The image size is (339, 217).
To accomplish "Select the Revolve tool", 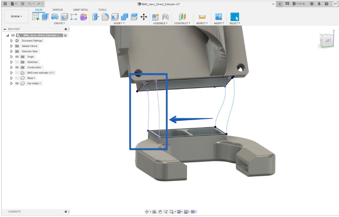I will tap(55, 17).
